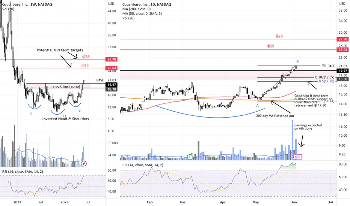Click the green E earnings marker near March
Screen dimensions: 350x206
[190, 157]
